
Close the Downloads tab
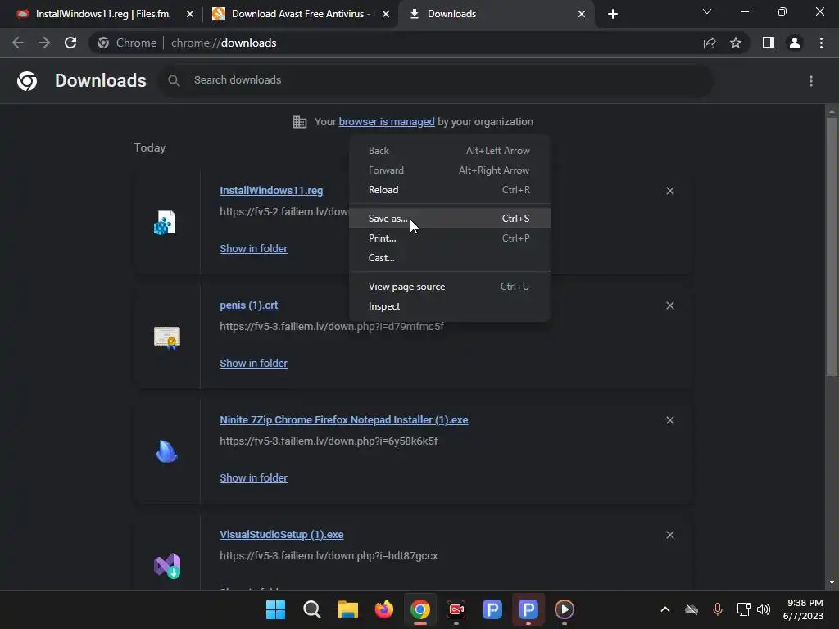pos(582,14)
